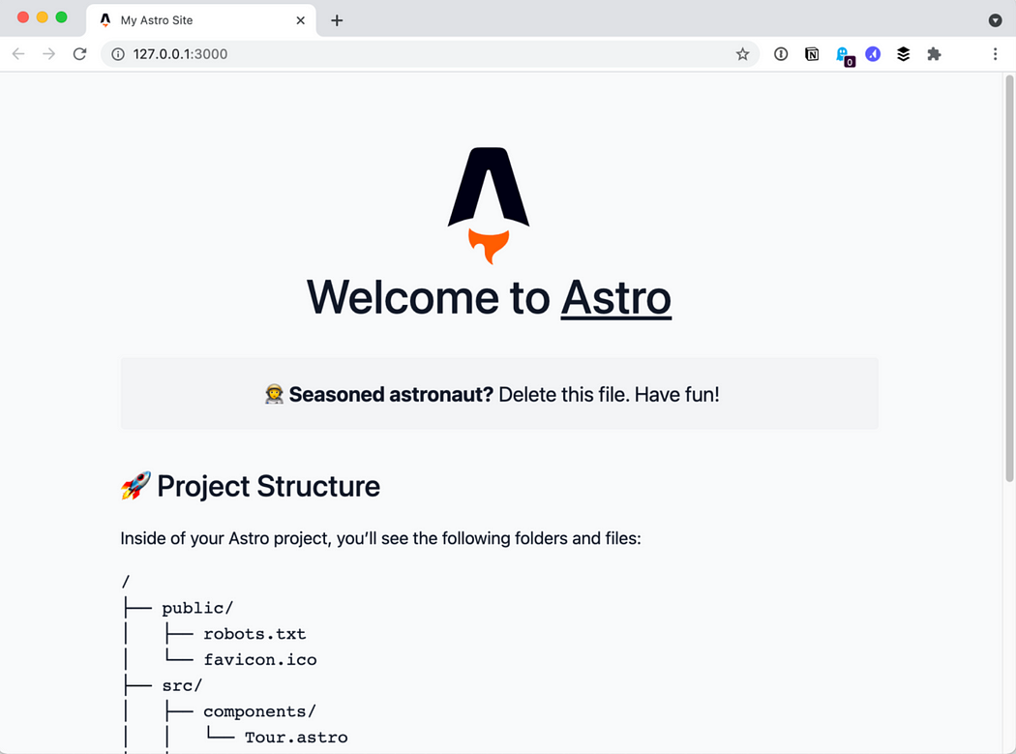Open the Astro link in heading
Image resolution: width=1016 pixels, height=754 pixels.
pyautogui.click(x=615, y=297)
